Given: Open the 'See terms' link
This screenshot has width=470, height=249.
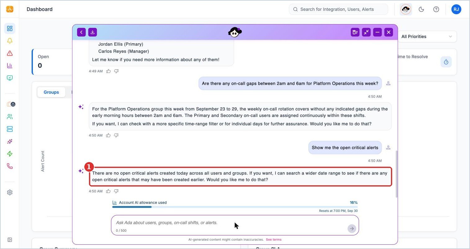Looking at the screenshot, I should (x=274, y=240).
